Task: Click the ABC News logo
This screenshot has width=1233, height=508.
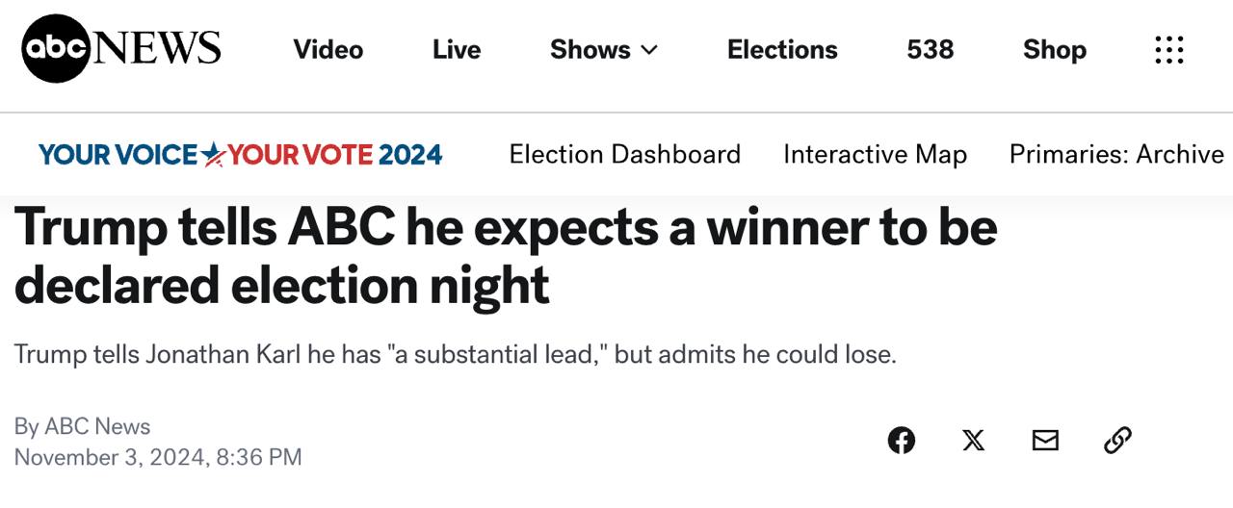Action: coord(121,49)
